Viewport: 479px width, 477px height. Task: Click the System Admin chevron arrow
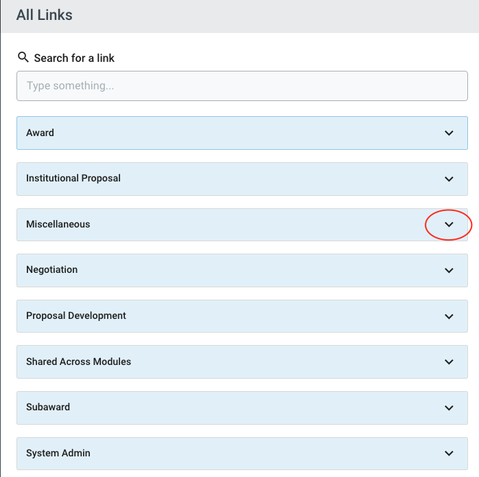point(449,453)
